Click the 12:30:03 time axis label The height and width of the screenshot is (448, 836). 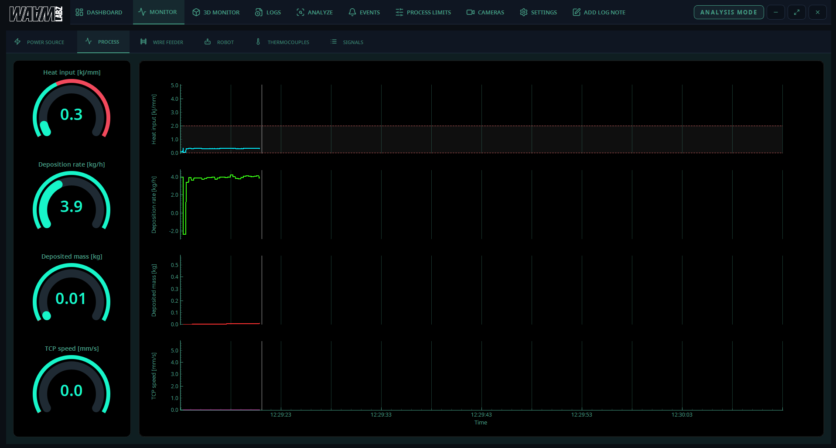(682, 414)
